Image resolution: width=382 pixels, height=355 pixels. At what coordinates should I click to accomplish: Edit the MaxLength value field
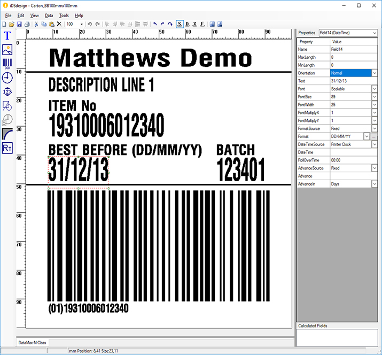coord(354,57)
